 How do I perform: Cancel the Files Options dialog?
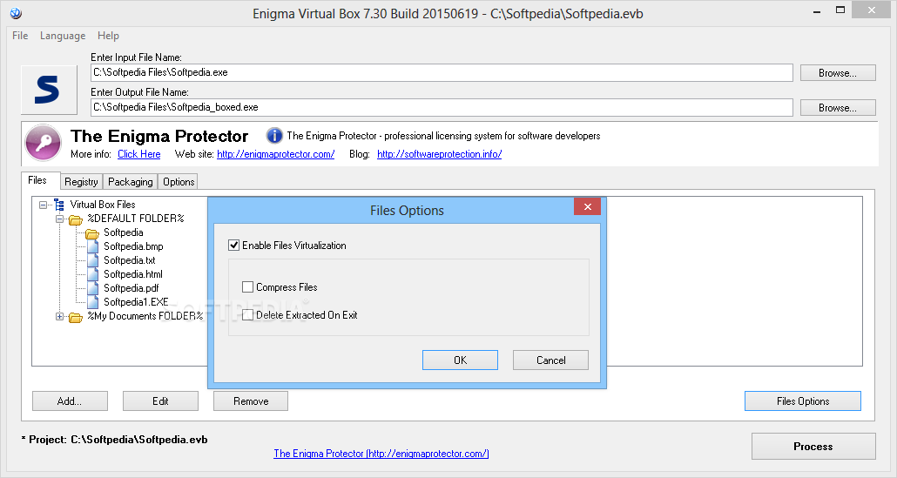pyautogui.click(x=550, y=360)
